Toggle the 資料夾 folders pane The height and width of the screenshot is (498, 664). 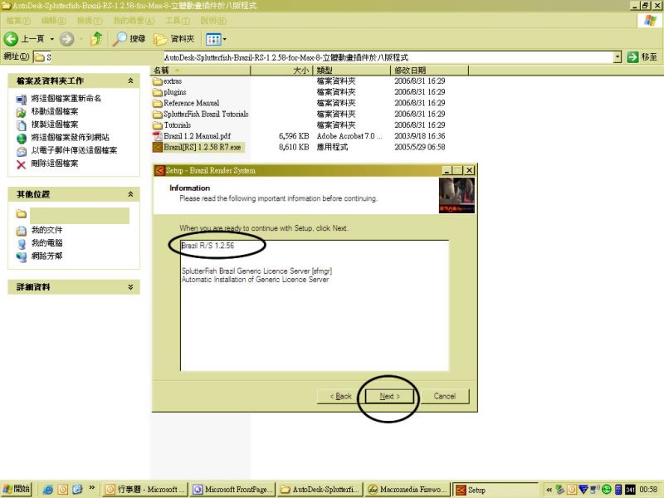point(174,39)
